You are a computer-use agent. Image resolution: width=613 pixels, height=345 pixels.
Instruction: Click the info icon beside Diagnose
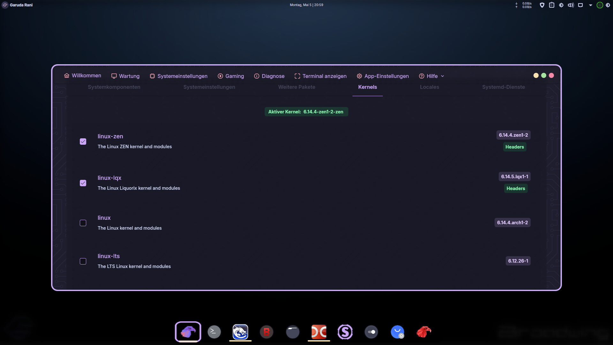pos(257,76)
